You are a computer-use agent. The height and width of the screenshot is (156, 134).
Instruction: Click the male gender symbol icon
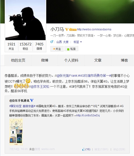pos(52,42)
